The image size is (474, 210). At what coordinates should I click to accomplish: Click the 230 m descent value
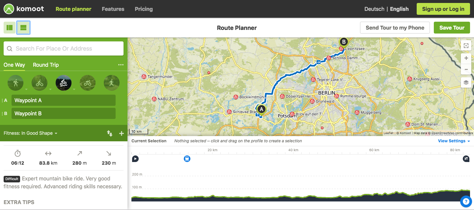[x=109, y=163]
